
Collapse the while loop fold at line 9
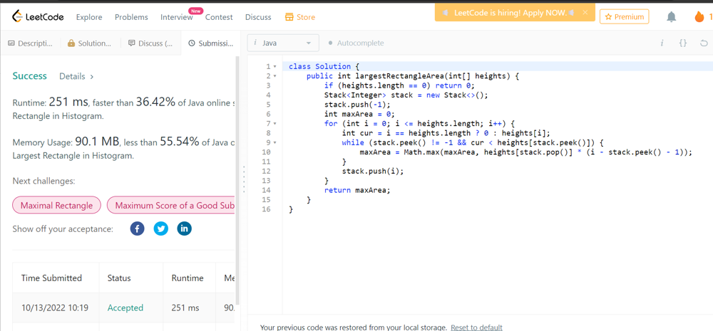coord(275,143)
